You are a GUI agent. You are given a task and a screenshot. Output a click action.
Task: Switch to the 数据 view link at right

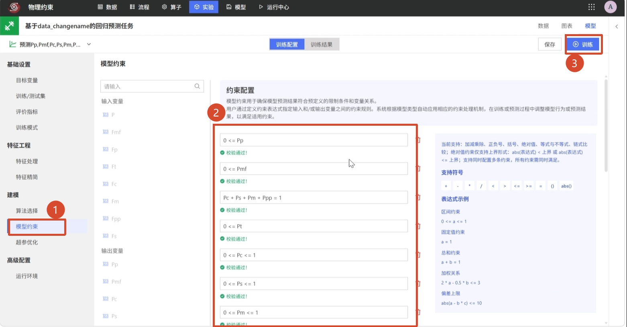543,26
